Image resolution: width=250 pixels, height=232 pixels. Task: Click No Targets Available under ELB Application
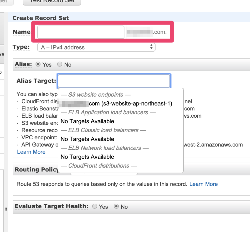coord(87,121)
